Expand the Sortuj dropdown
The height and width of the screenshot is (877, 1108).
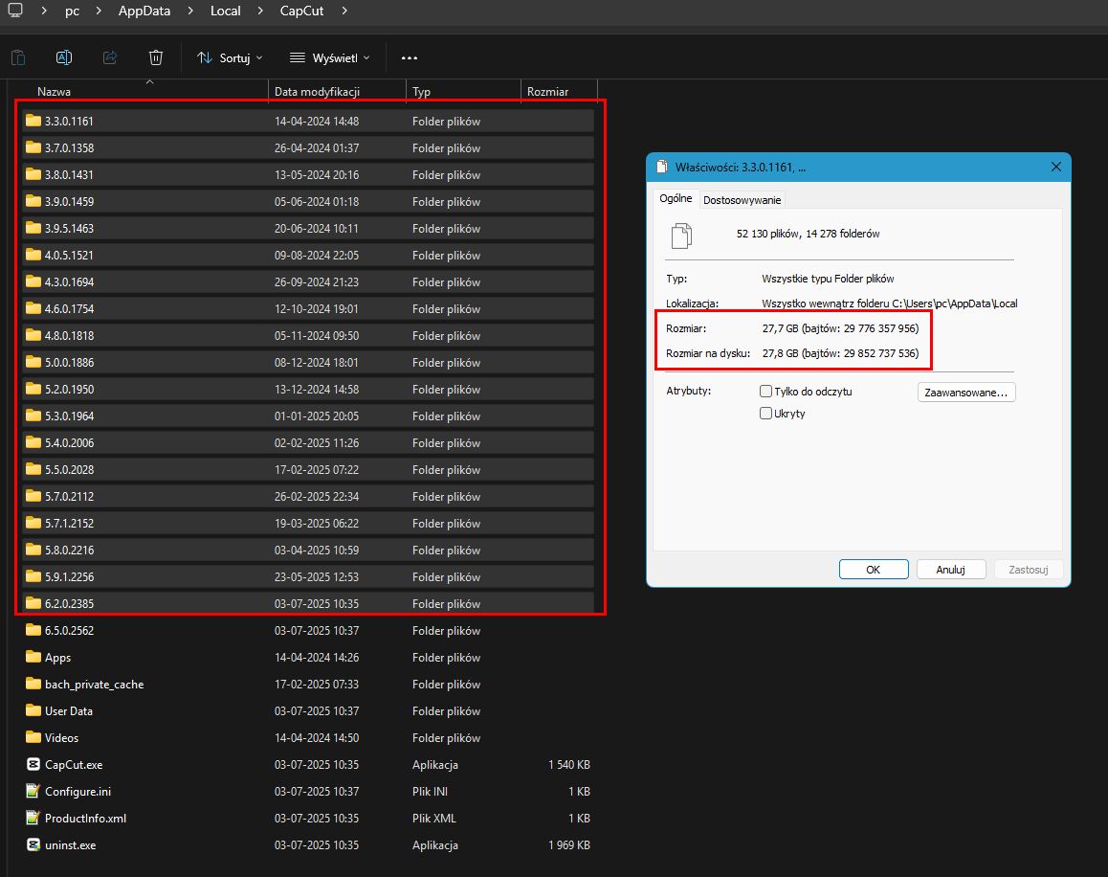coord(230,58)
